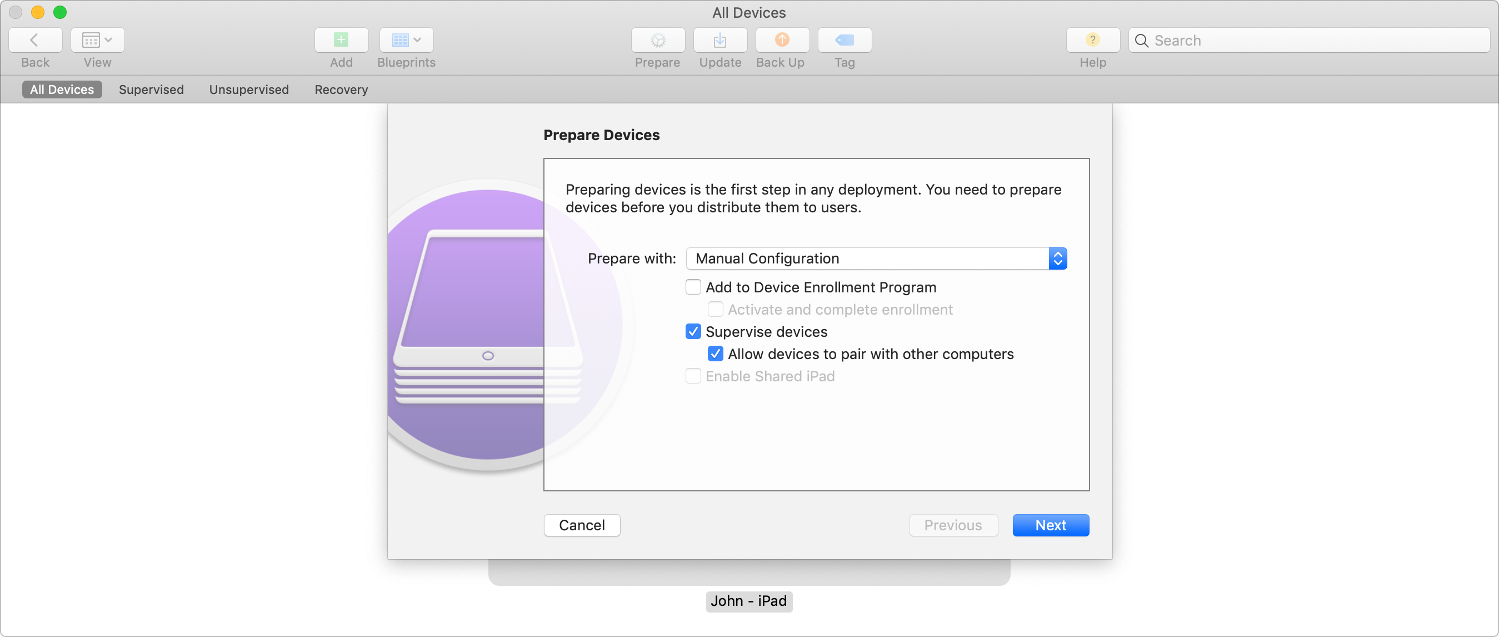Switch to the Unsupervised tab

click(248, 89)
